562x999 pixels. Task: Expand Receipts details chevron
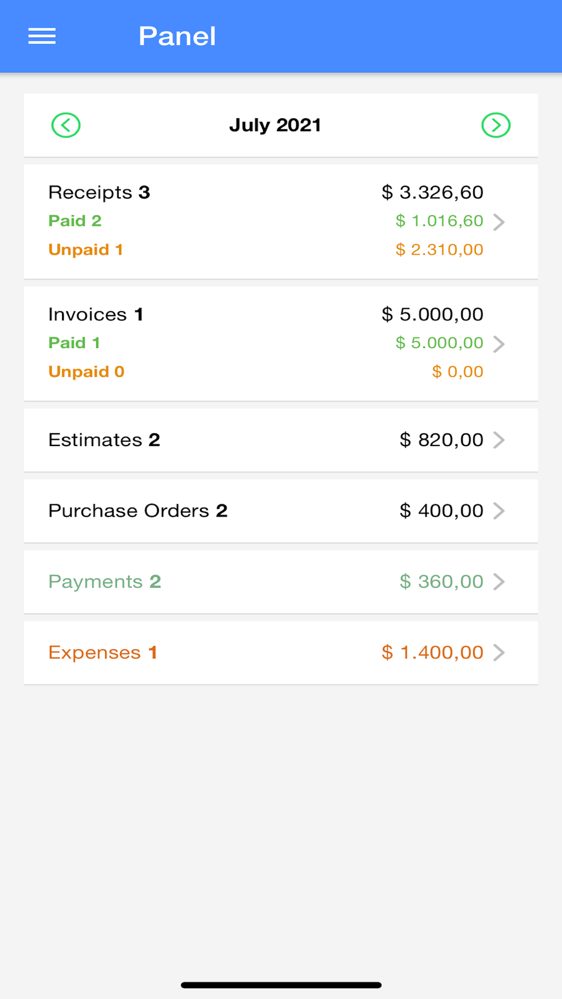click(499, 222)
